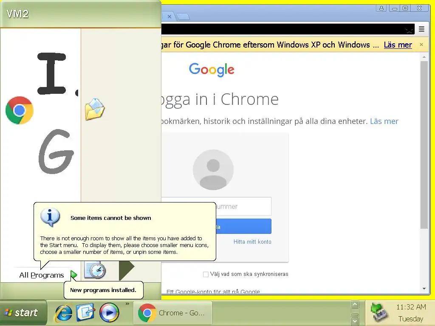Click the bookmark star in address bar

tap(409, 30)
